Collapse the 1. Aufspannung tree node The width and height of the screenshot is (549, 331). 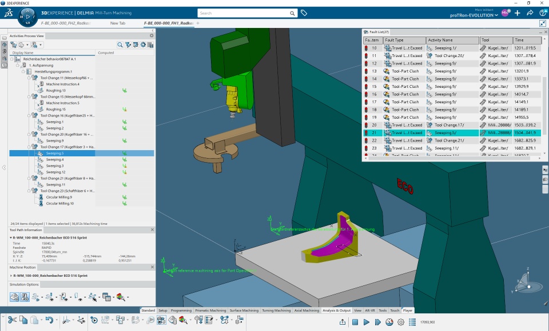18,66
